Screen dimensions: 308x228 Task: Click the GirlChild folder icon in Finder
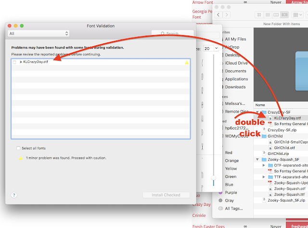[264, 136]
